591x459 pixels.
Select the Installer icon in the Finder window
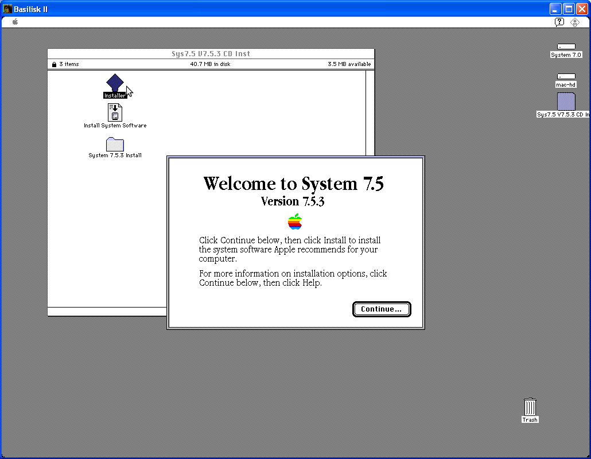coord(115,83)
